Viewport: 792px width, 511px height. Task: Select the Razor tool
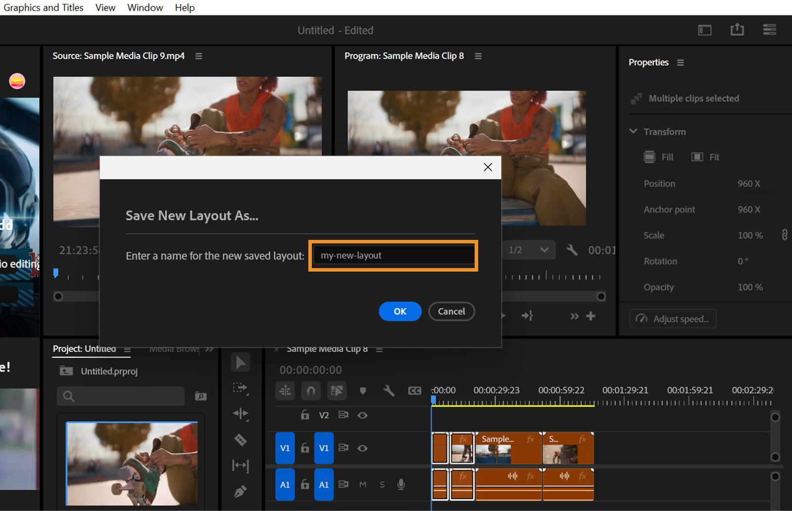coord(241,439)
